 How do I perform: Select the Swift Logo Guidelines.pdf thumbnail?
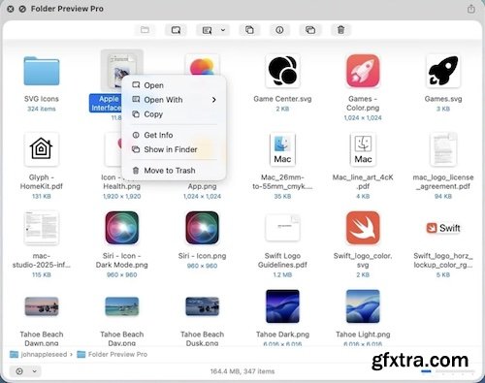282,228
